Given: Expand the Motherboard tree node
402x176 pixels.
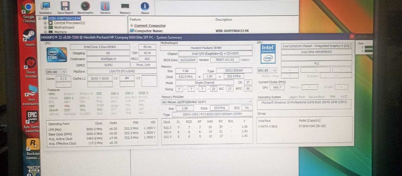Looking at the screenshot, I should click(45, 27).
